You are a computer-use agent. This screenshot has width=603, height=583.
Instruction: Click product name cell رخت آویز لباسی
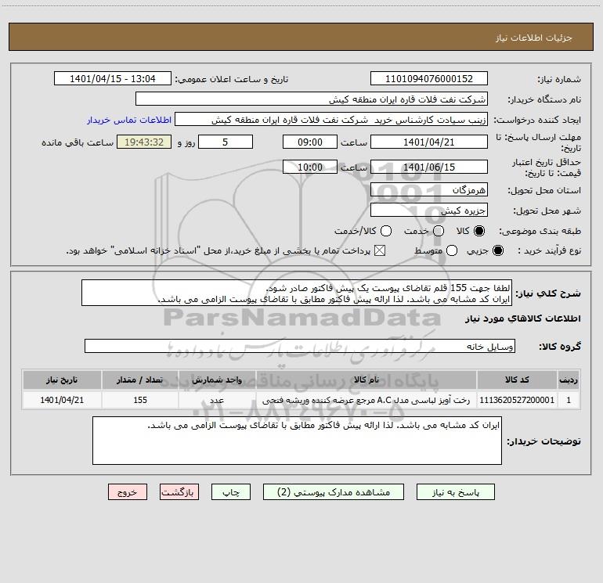(x=366, y=400)
